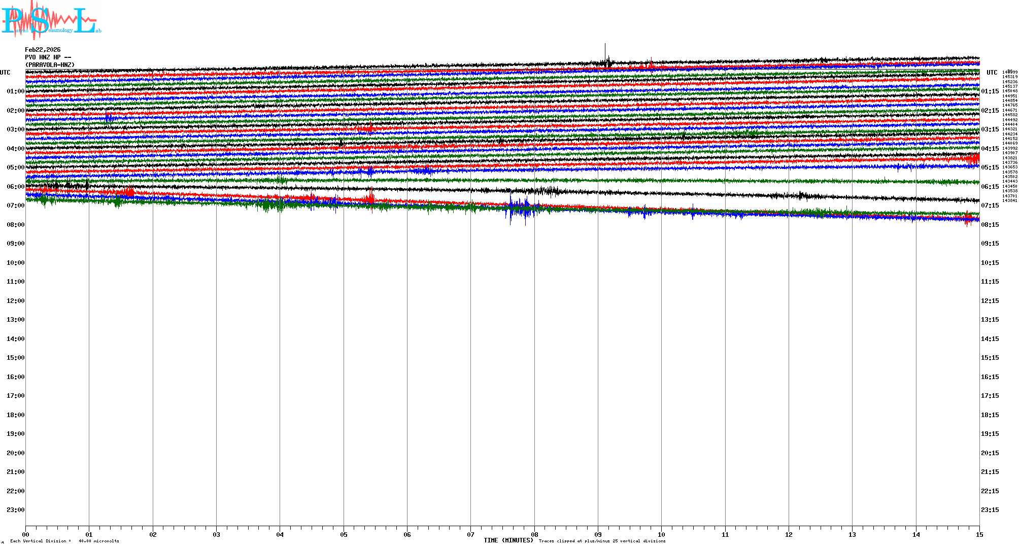
Task: Click the 07:00 hour label on left
Action: point(15,205)
